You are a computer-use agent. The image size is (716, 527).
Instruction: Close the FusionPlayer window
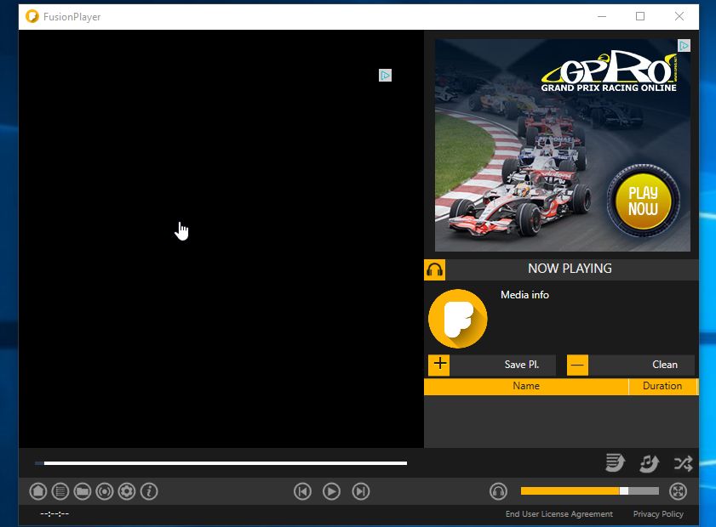(679, 16)
